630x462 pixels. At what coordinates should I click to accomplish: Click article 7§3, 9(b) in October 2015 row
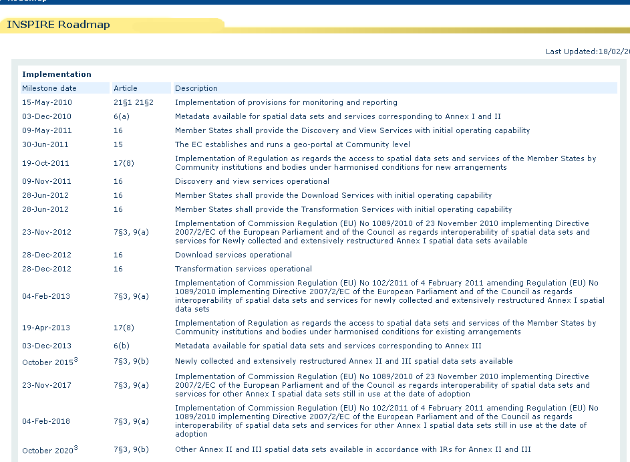click(x=132, y=360)
